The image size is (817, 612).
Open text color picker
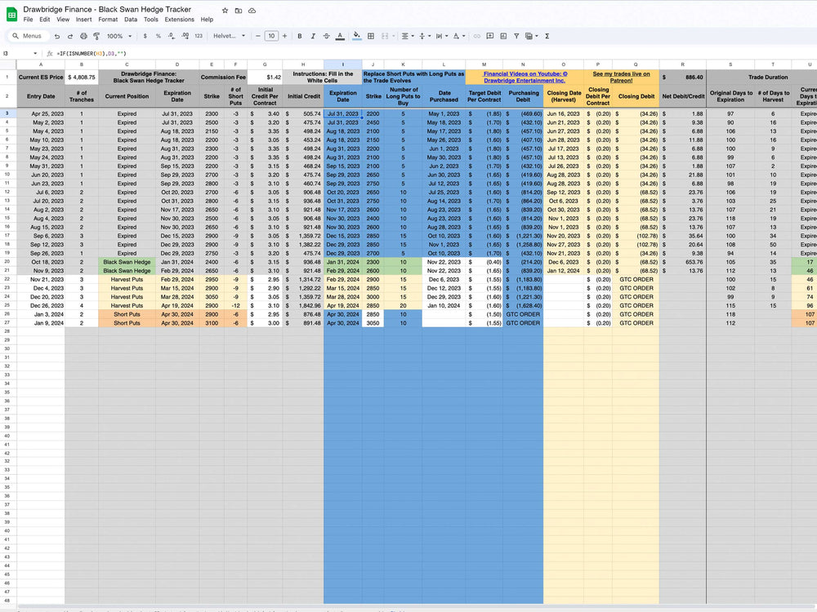click(x=340, y=37)
